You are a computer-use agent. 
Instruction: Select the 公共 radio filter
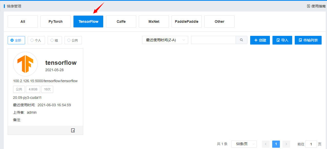click(x=73, y=40)
